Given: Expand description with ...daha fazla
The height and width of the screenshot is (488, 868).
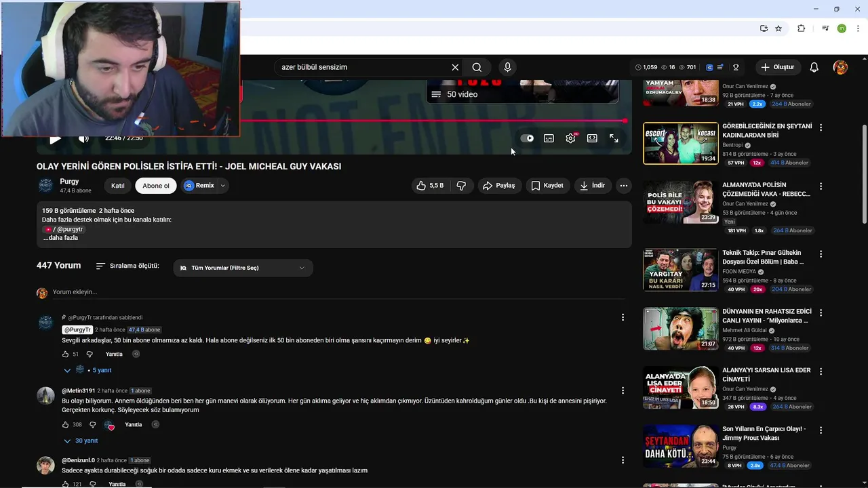Looking at the screenshot, I should (61, 238).
